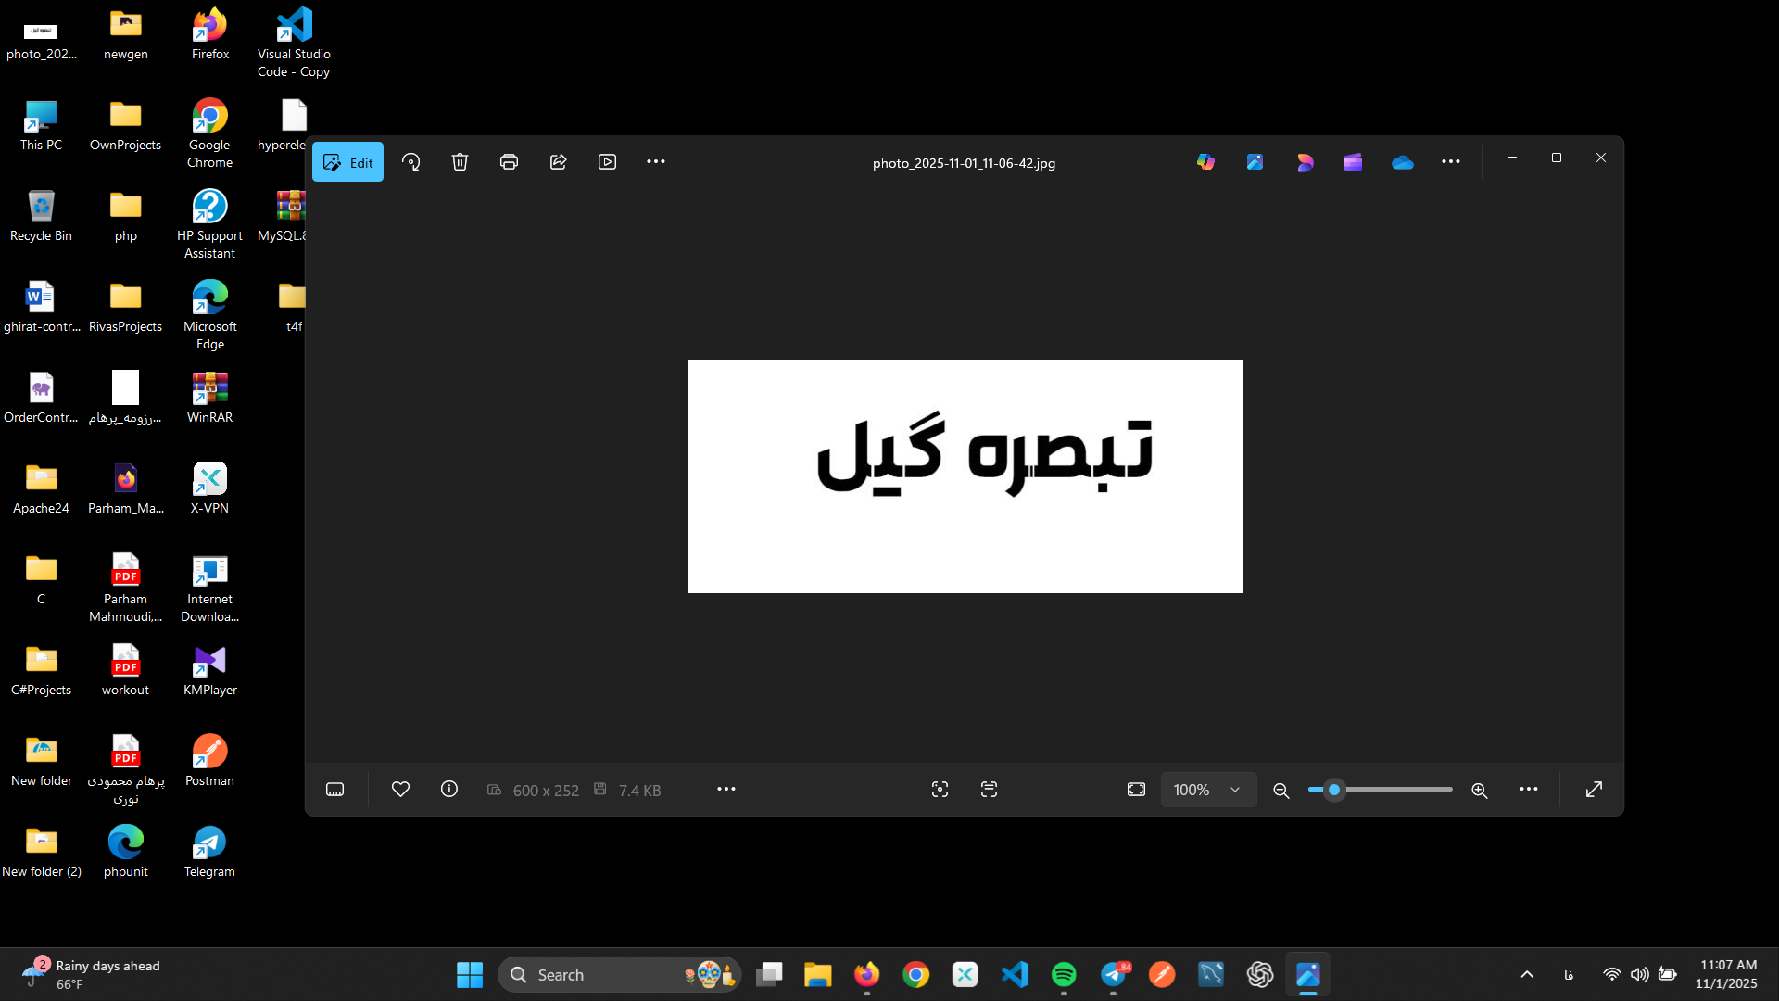Image resolution: width=1779 pixels, height=1001 pixels.
Task: Print the current photo
Action: point(509,162)
